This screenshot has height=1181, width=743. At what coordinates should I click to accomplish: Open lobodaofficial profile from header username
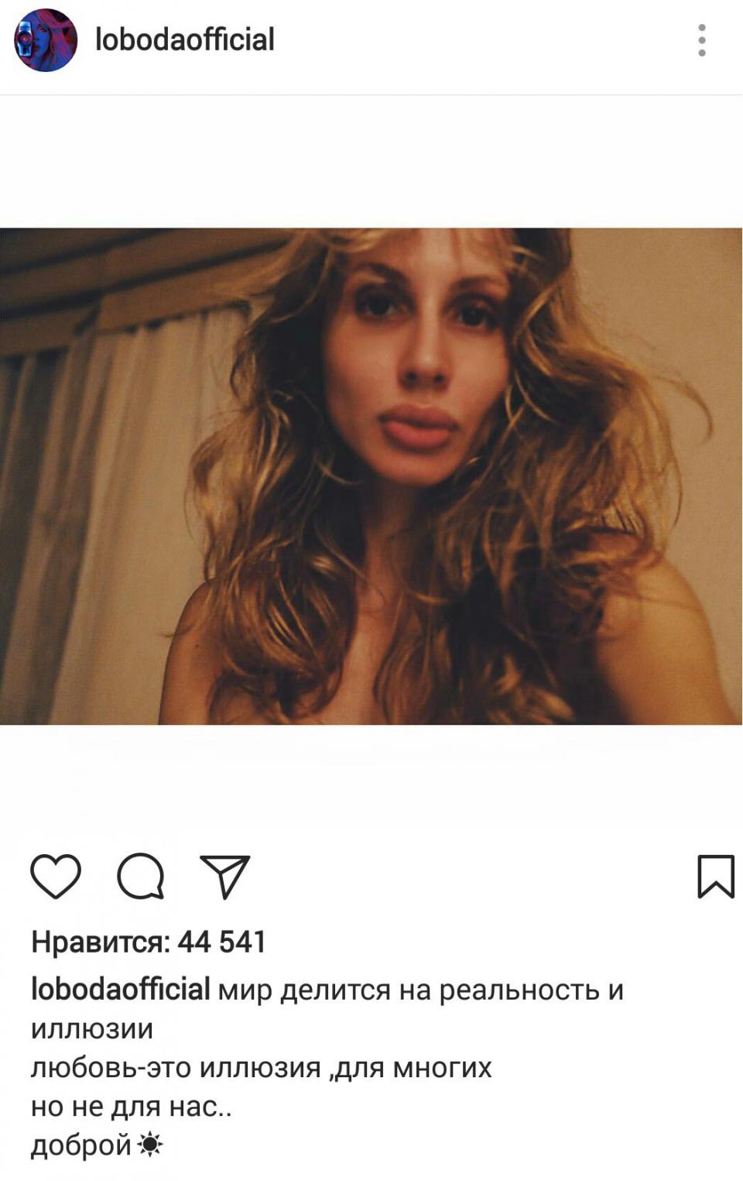(184, 40)
